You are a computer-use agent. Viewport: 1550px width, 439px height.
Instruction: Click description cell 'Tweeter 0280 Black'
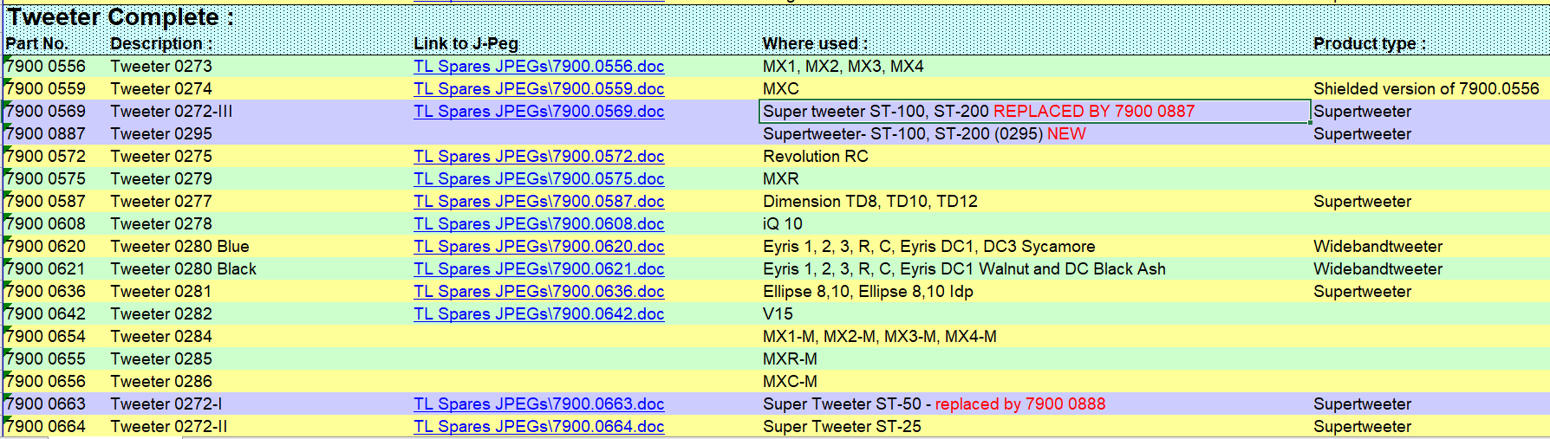click(x=183, y=269)
